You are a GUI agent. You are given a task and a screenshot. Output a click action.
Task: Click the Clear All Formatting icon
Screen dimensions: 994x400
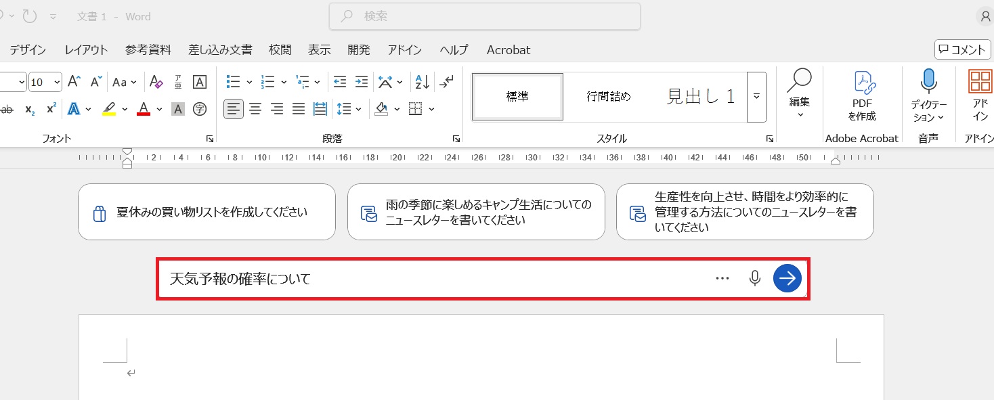[x=156, y=83]
